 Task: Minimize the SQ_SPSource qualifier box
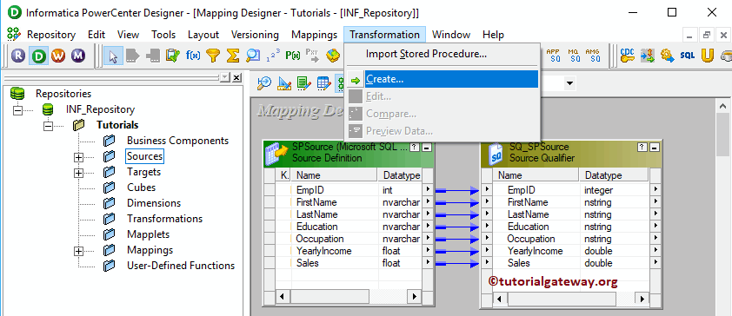(x=655, y=148)
